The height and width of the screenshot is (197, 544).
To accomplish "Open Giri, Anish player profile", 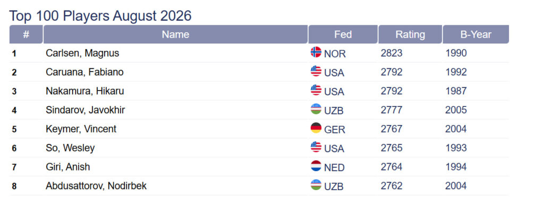I will [x=67, y=167].
